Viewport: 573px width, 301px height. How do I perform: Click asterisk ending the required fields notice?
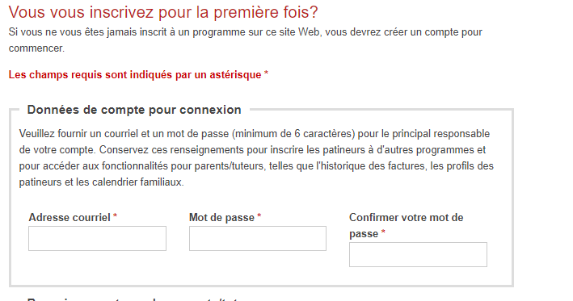coord(267,73)
